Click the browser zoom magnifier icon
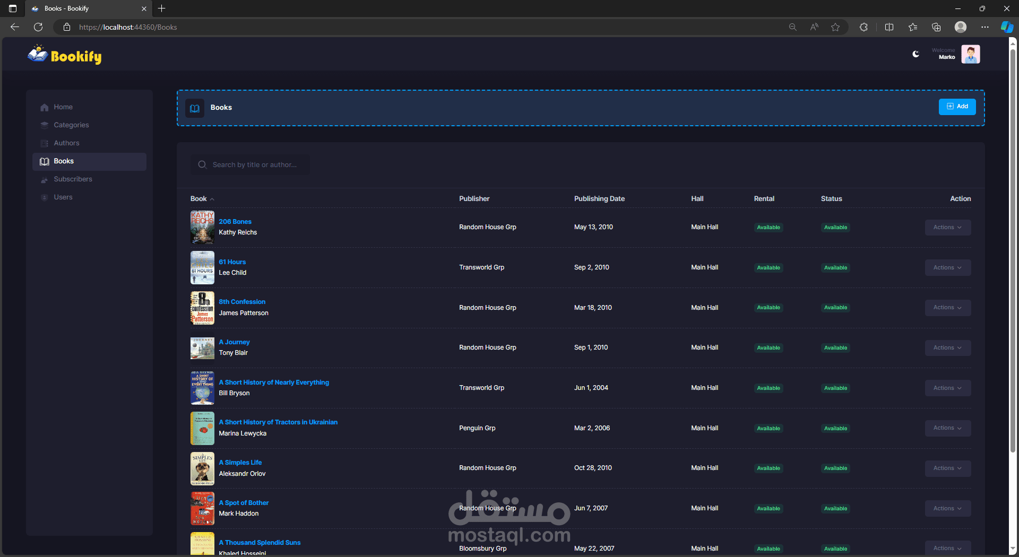This screenshot has width=1019, height=557. click(x=792, y=27)
